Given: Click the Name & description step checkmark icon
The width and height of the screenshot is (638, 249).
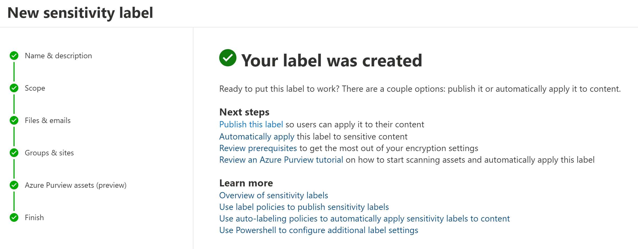Looking at the screenshot, I should 14,56.
